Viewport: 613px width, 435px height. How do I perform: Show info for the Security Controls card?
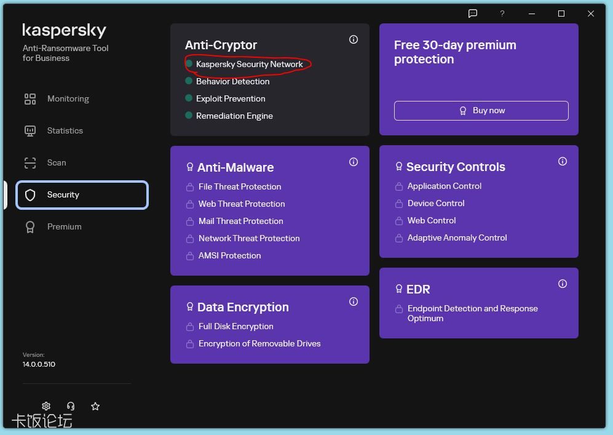click(563, 161)
